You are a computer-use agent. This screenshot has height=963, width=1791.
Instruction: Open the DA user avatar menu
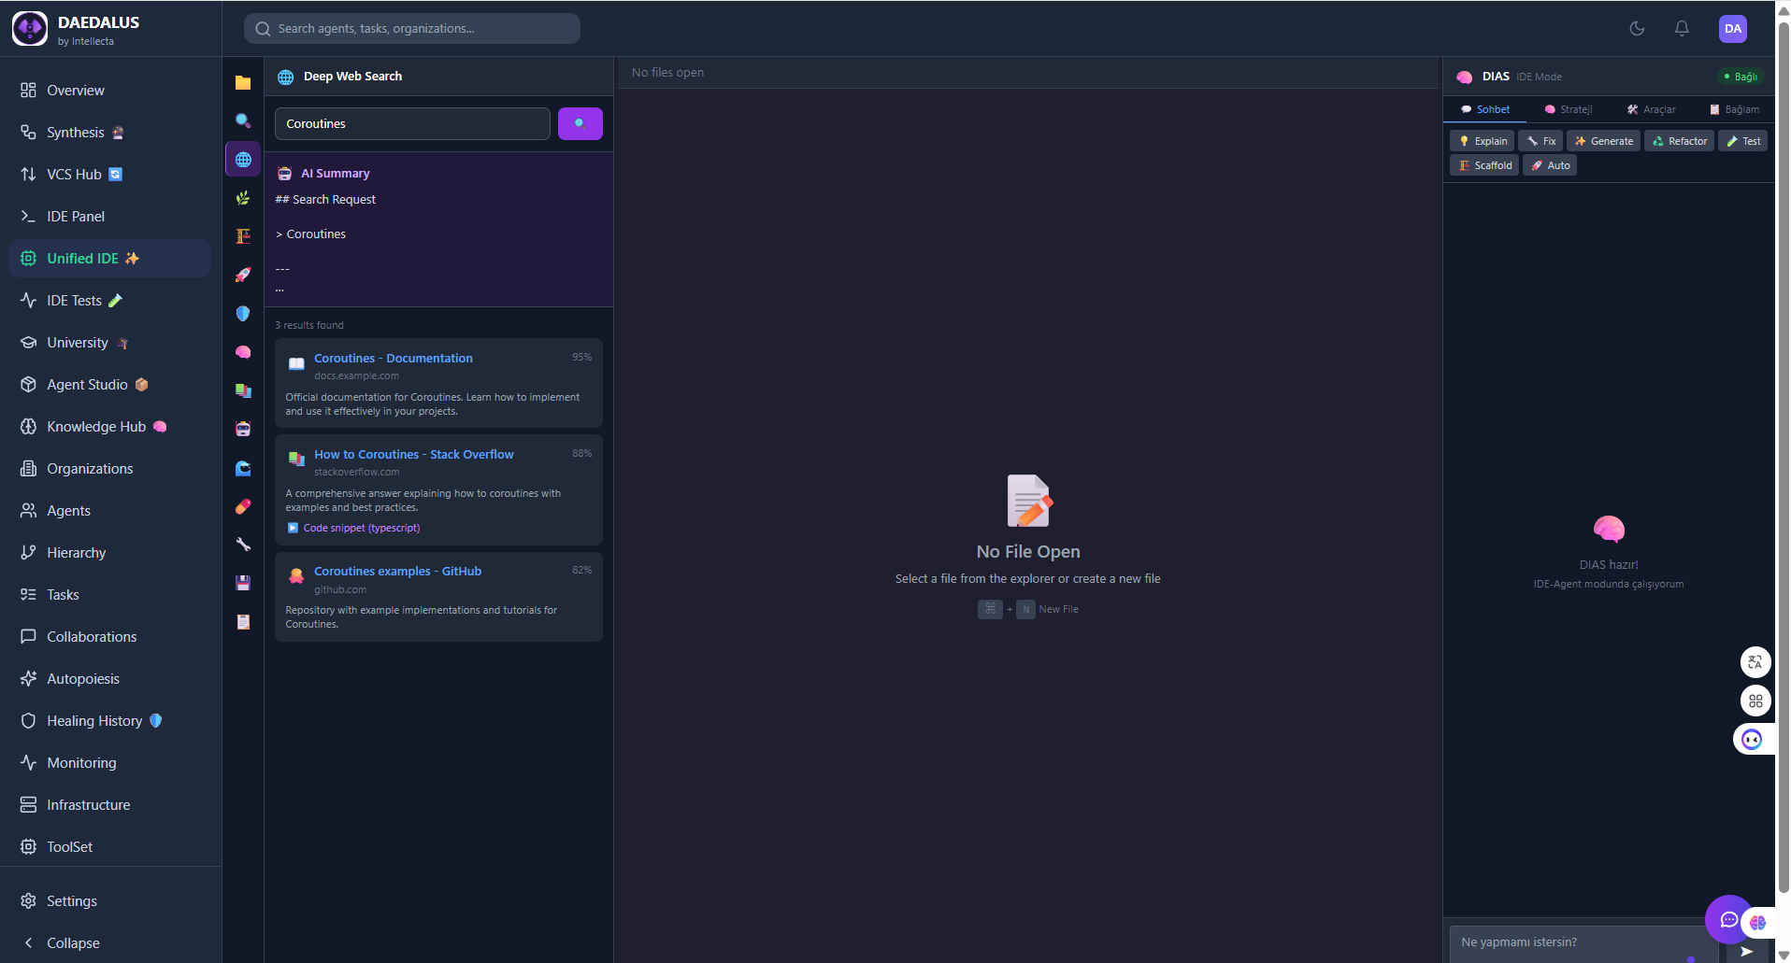[x=1733, y=28]
